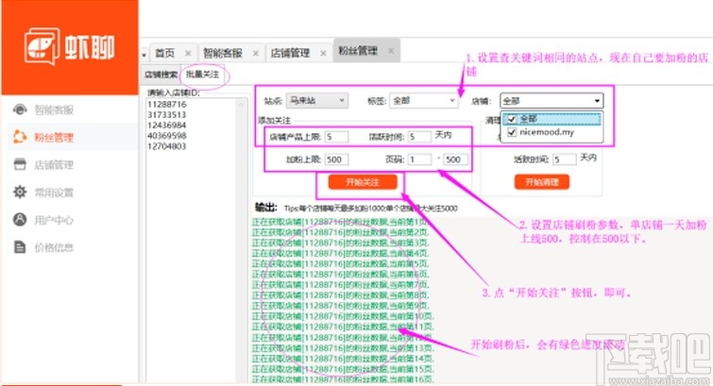713x386 pixels.
Task: Close the 店铺管理 tab
Action: click(323, 53)
